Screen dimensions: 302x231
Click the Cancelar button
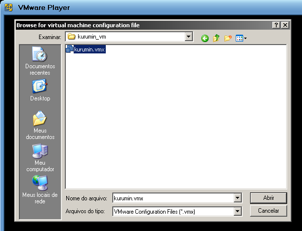268,211
